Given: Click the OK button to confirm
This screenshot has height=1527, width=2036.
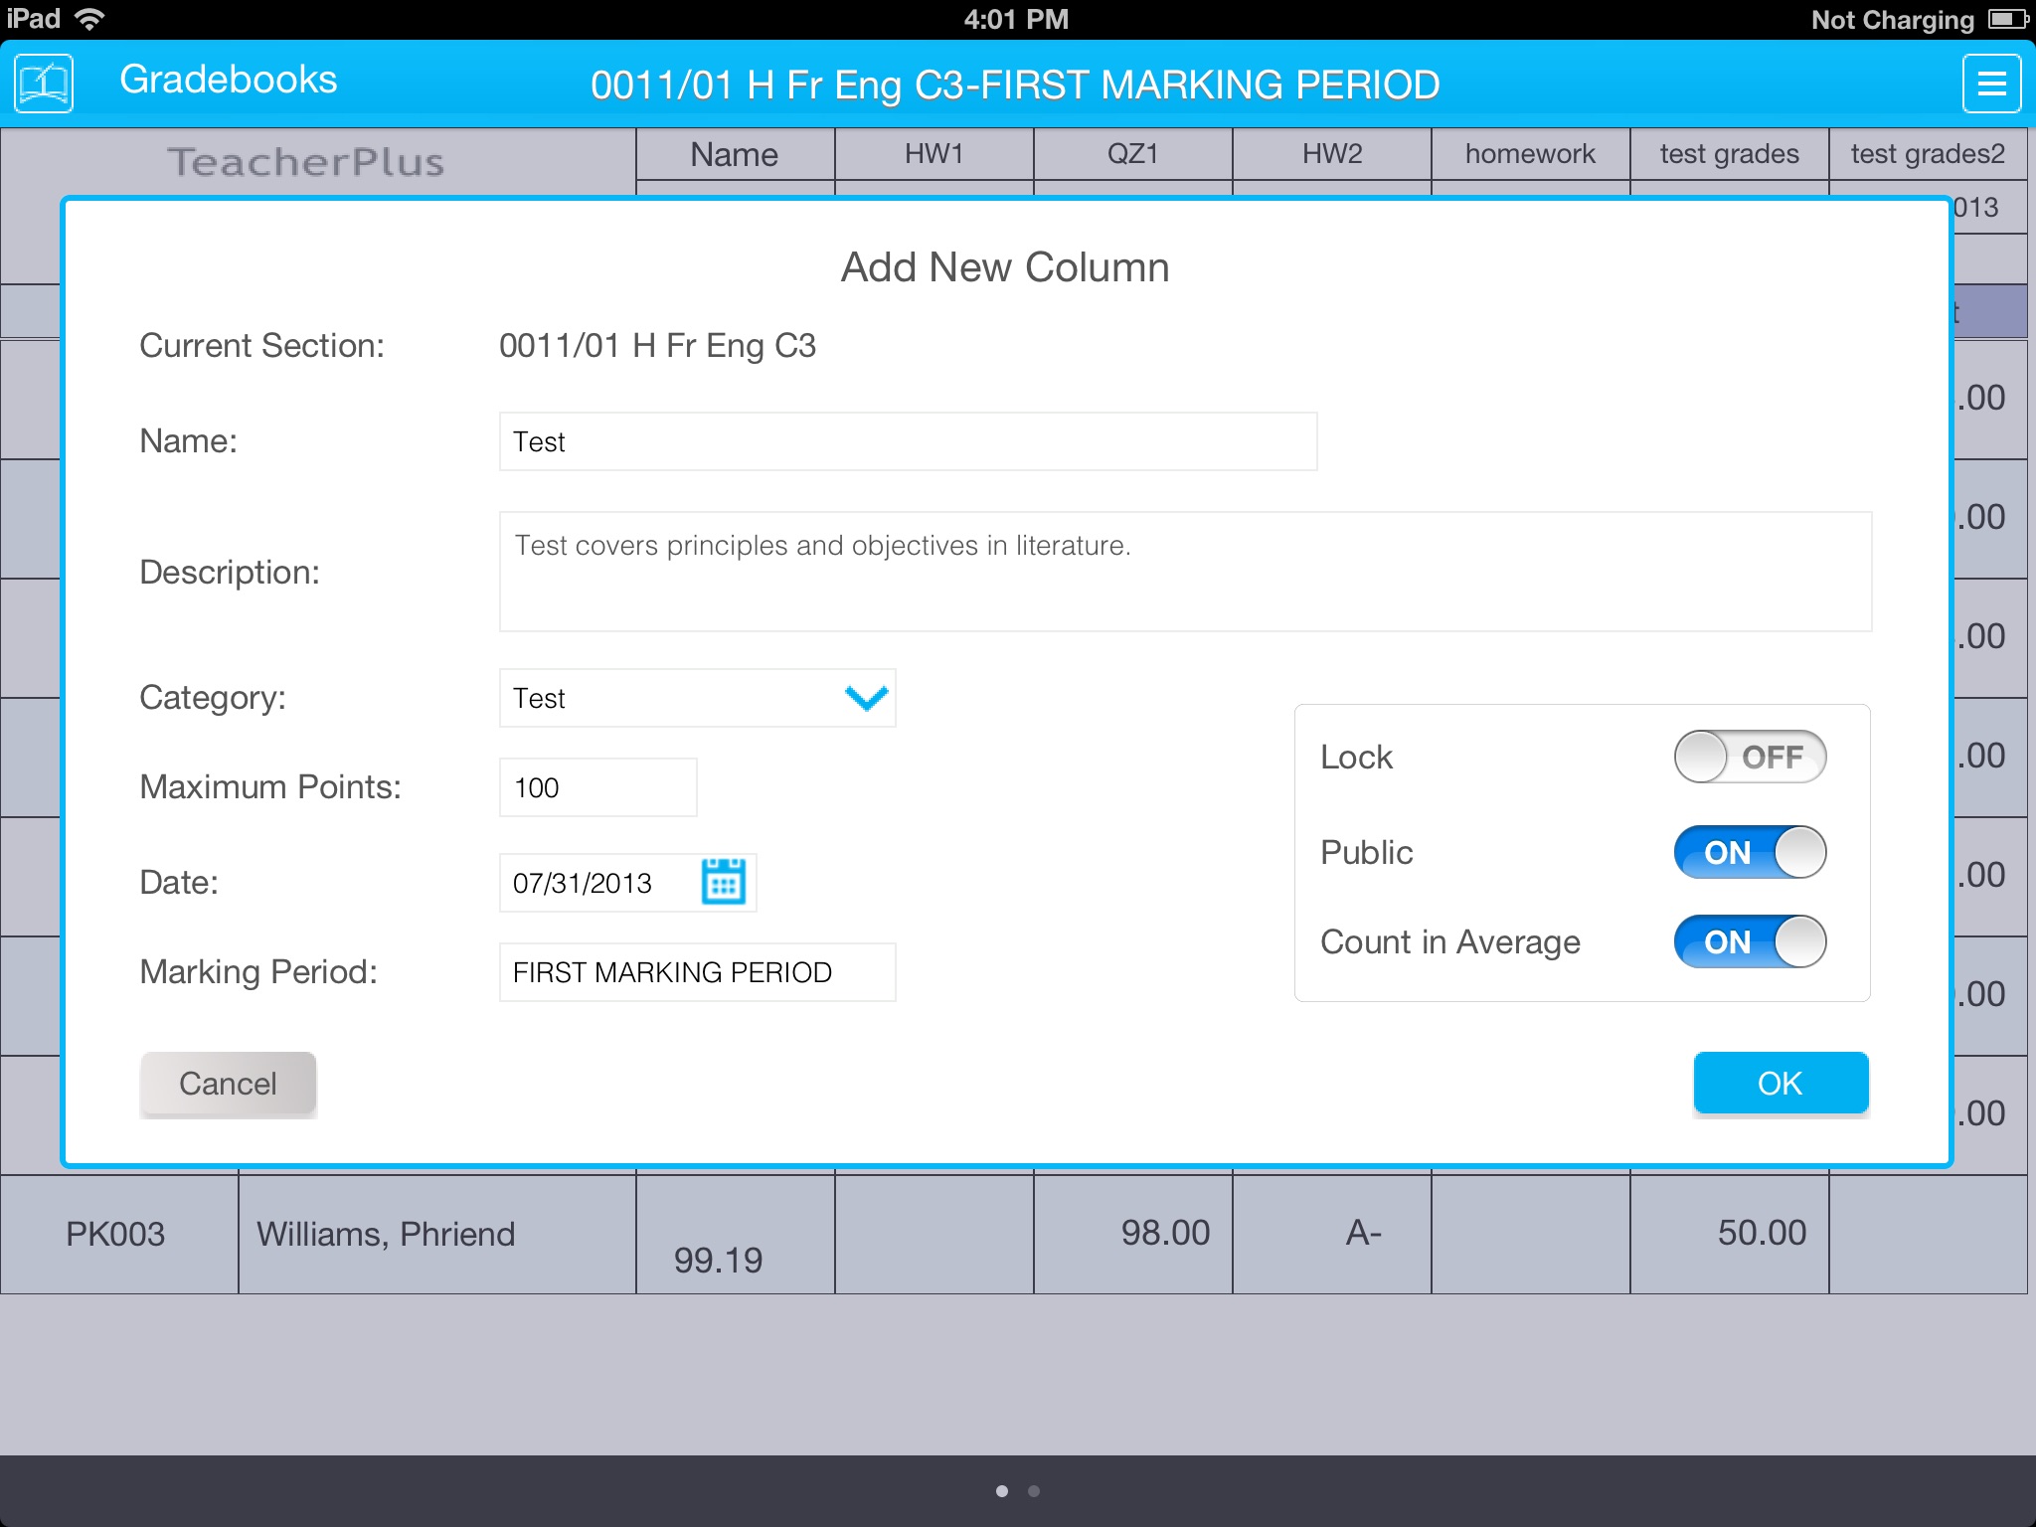Looking at the screenshot, I should coord(1778,1083).
